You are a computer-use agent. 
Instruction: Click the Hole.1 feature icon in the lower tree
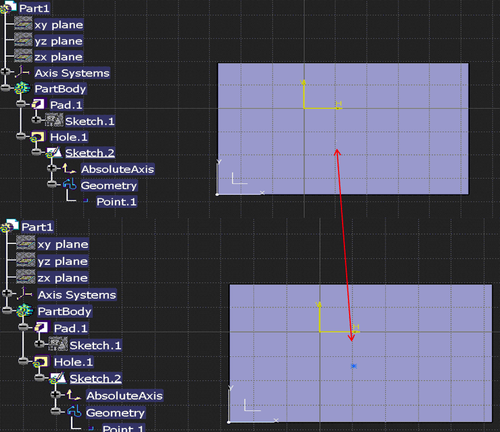click(41, 362)
